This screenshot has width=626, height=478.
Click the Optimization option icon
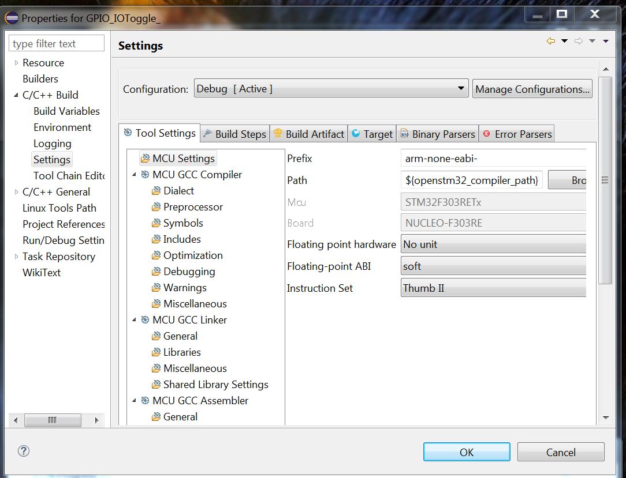[156, 255]
